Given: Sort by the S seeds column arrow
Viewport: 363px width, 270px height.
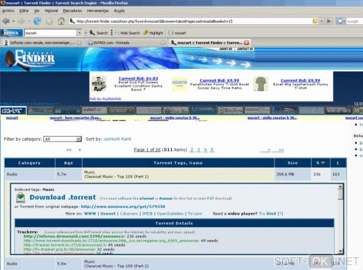Looking at the screenshot, I should pyautogui.click(x=323, y=163).
